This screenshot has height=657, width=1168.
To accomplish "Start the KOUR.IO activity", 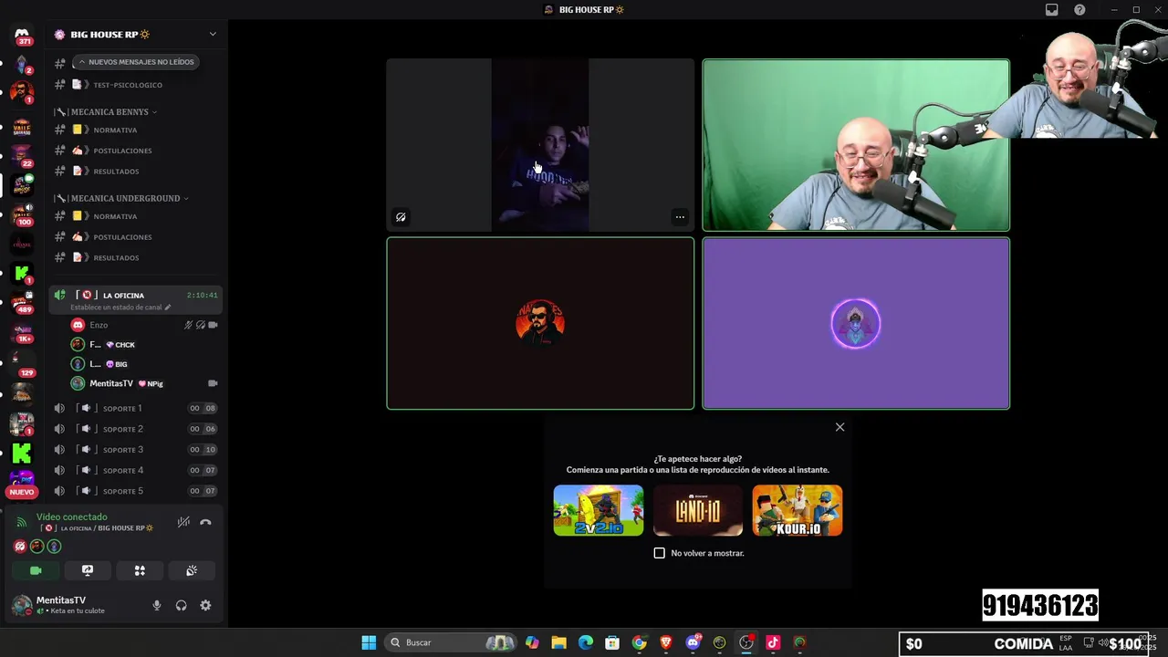I will click(x=797, y=510).
